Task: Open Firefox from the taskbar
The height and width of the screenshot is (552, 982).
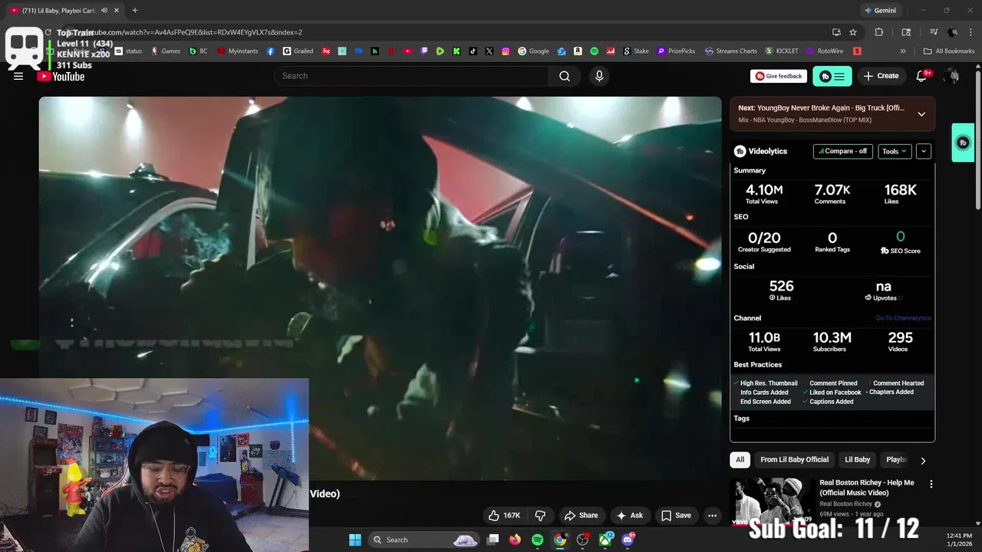Action: click(515, 540)
